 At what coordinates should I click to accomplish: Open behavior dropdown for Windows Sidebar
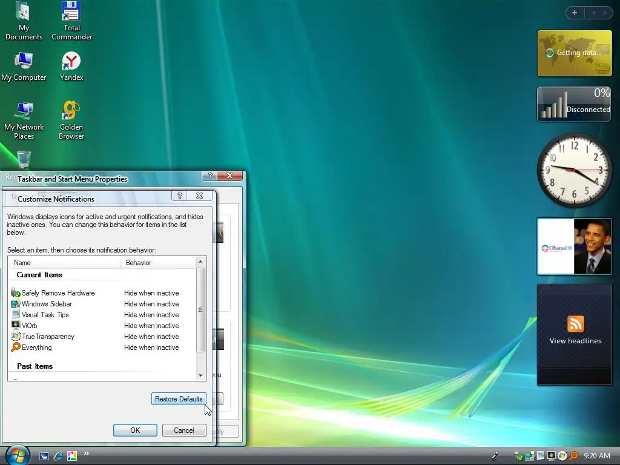151,304
